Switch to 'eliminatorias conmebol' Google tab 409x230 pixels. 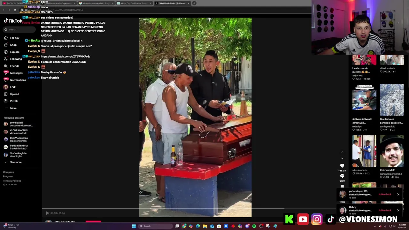[x=96, y=3]
